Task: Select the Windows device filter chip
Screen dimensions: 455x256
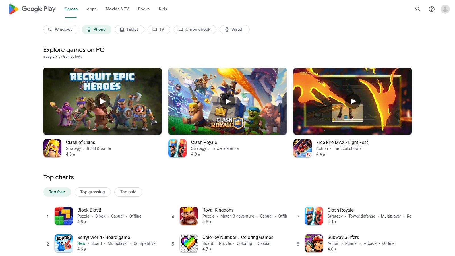Action: (61, 30)
